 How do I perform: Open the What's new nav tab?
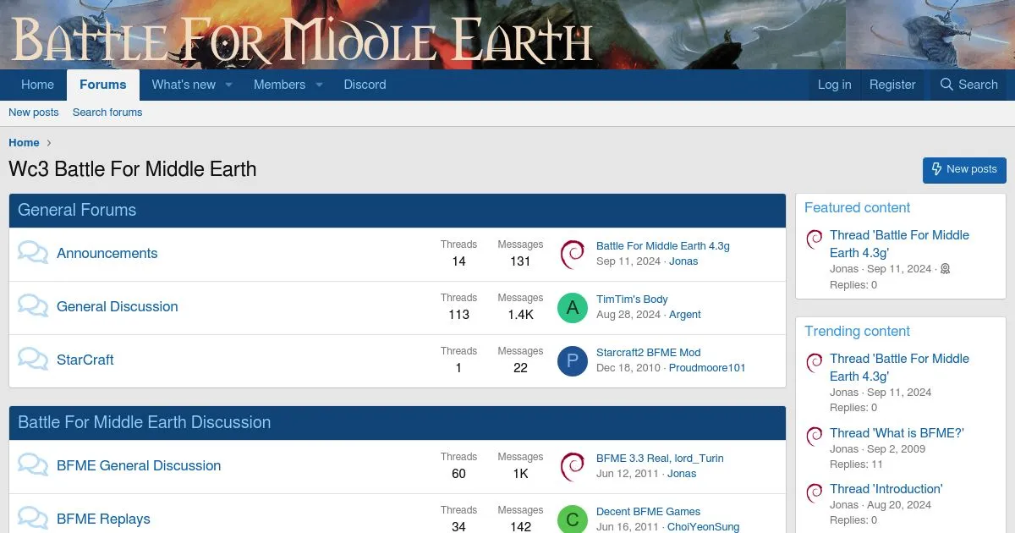pos(184,85)
